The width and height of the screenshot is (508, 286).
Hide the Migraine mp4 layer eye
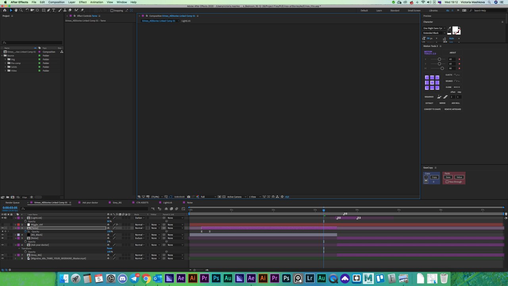[x=2, y=259]
